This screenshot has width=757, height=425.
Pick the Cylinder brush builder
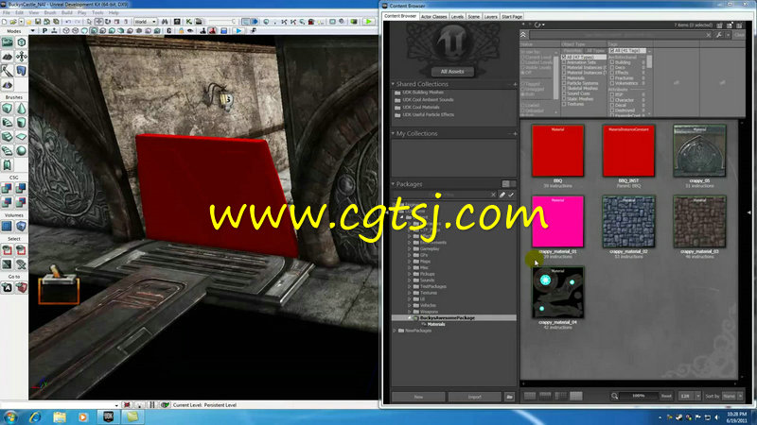tap(21, 123)
